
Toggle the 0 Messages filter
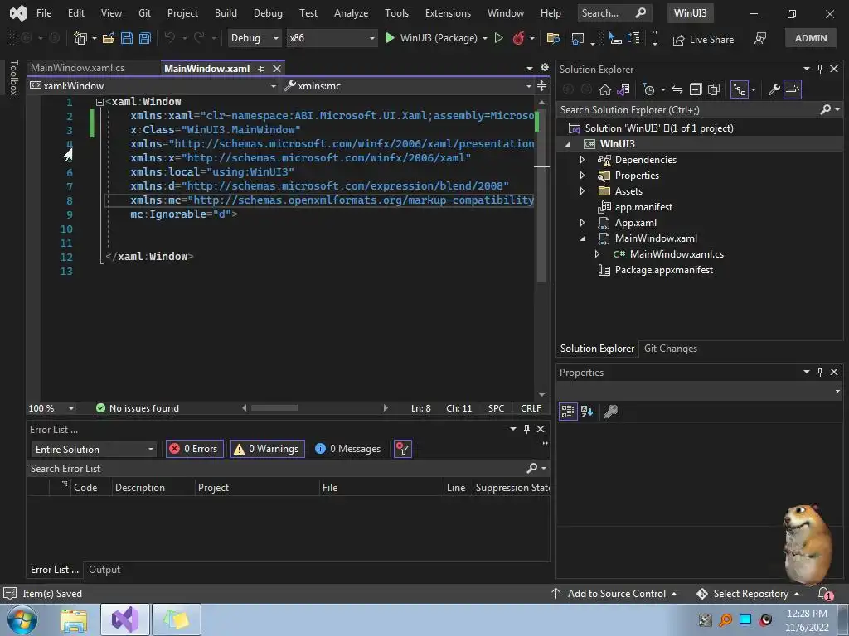(348, 449)
